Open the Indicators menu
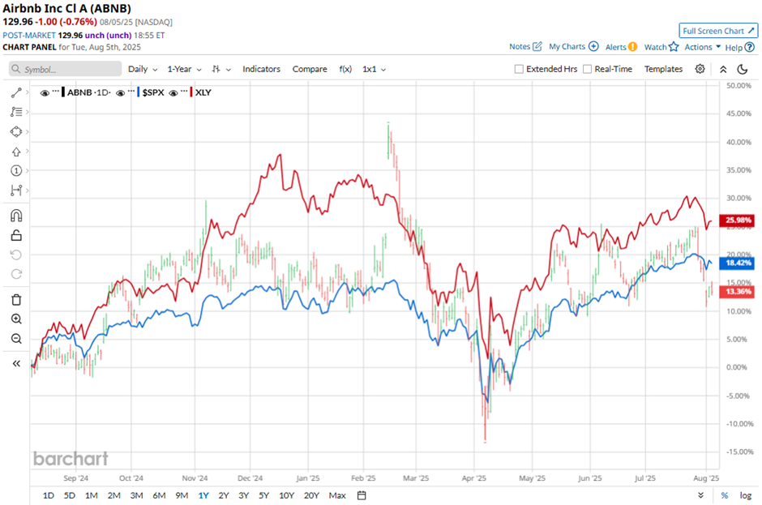 click(x=262, y=69)
